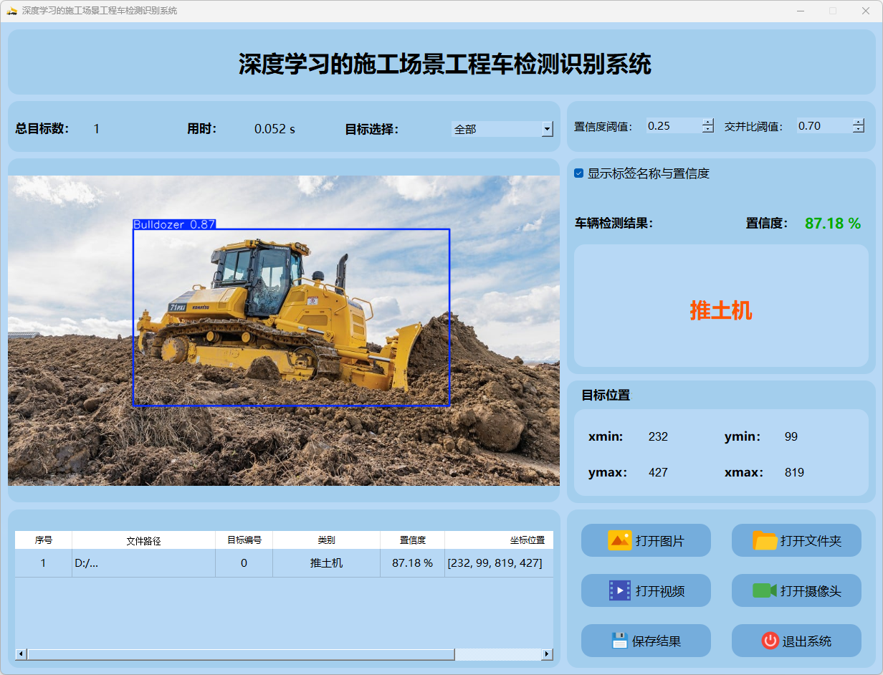Click the floppy disk icon on 保存结果

(619, 641)
